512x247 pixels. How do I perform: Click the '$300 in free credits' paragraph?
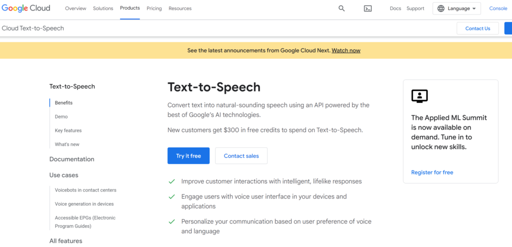[x=265, y=130]
